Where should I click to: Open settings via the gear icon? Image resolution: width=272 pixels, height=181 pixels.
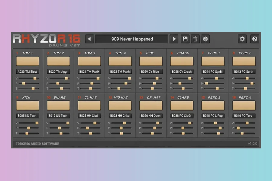(242, 39)
